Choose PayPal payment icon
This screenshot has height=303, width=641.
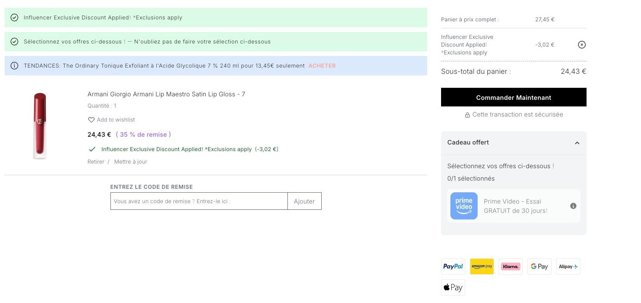(x=453, y=266)
